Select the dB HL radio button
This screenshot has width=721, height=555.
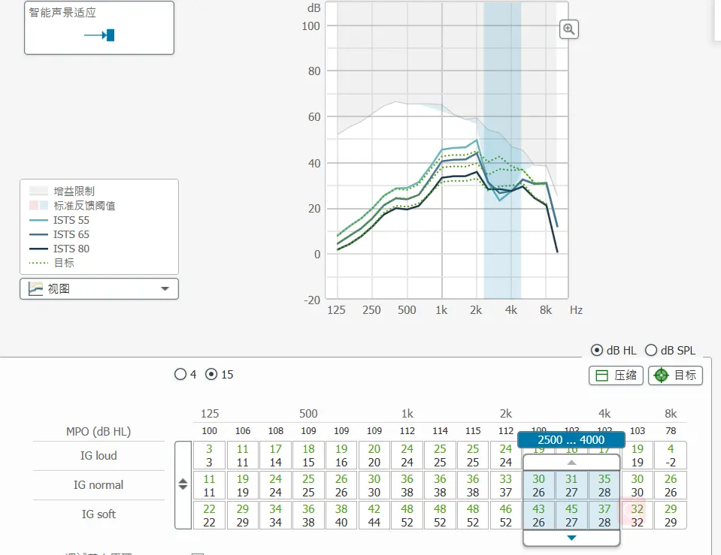pos(597,350)
